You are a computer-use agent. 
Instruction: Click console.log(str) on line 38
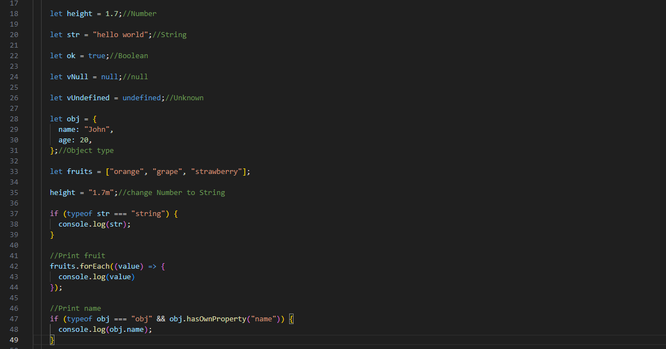point(93,224)
